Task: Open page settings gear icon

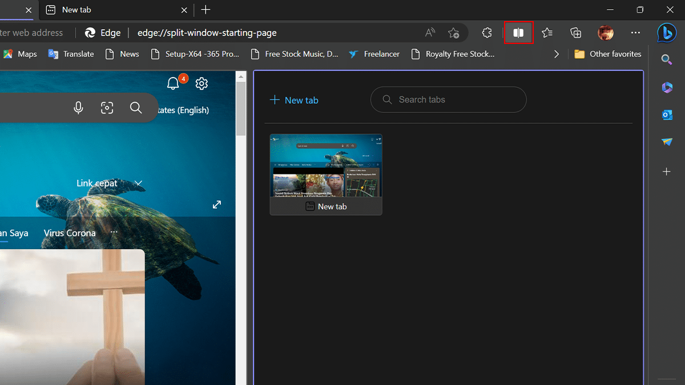Action: (202, 84)
